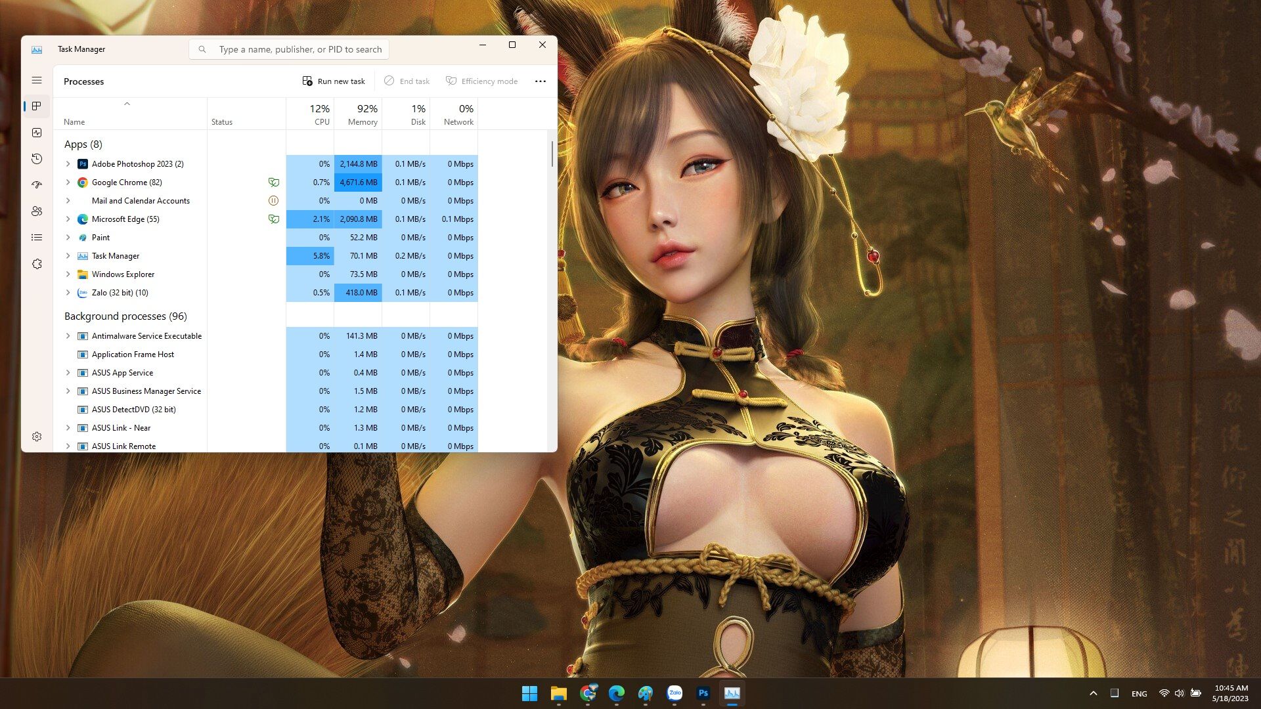Expand the Antimalware Service Executable row
Image resolution: width=1261 pixels, height=709 pixels.
point(68,336)
